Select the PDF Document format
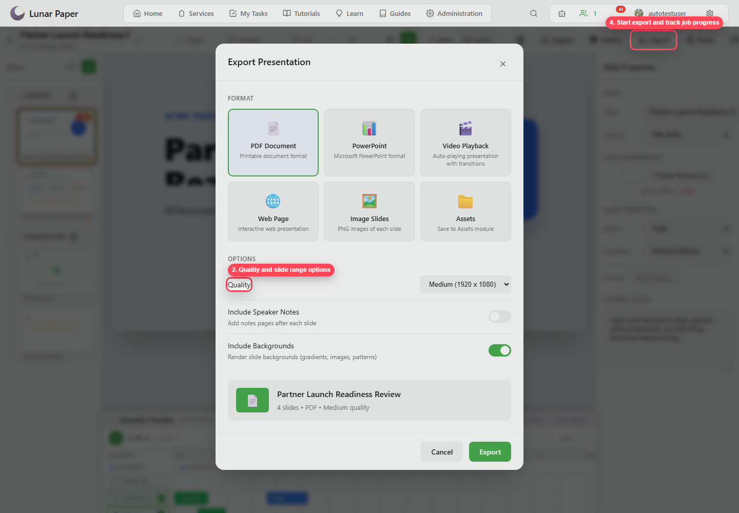739x513 pixels. click(273, 143)
